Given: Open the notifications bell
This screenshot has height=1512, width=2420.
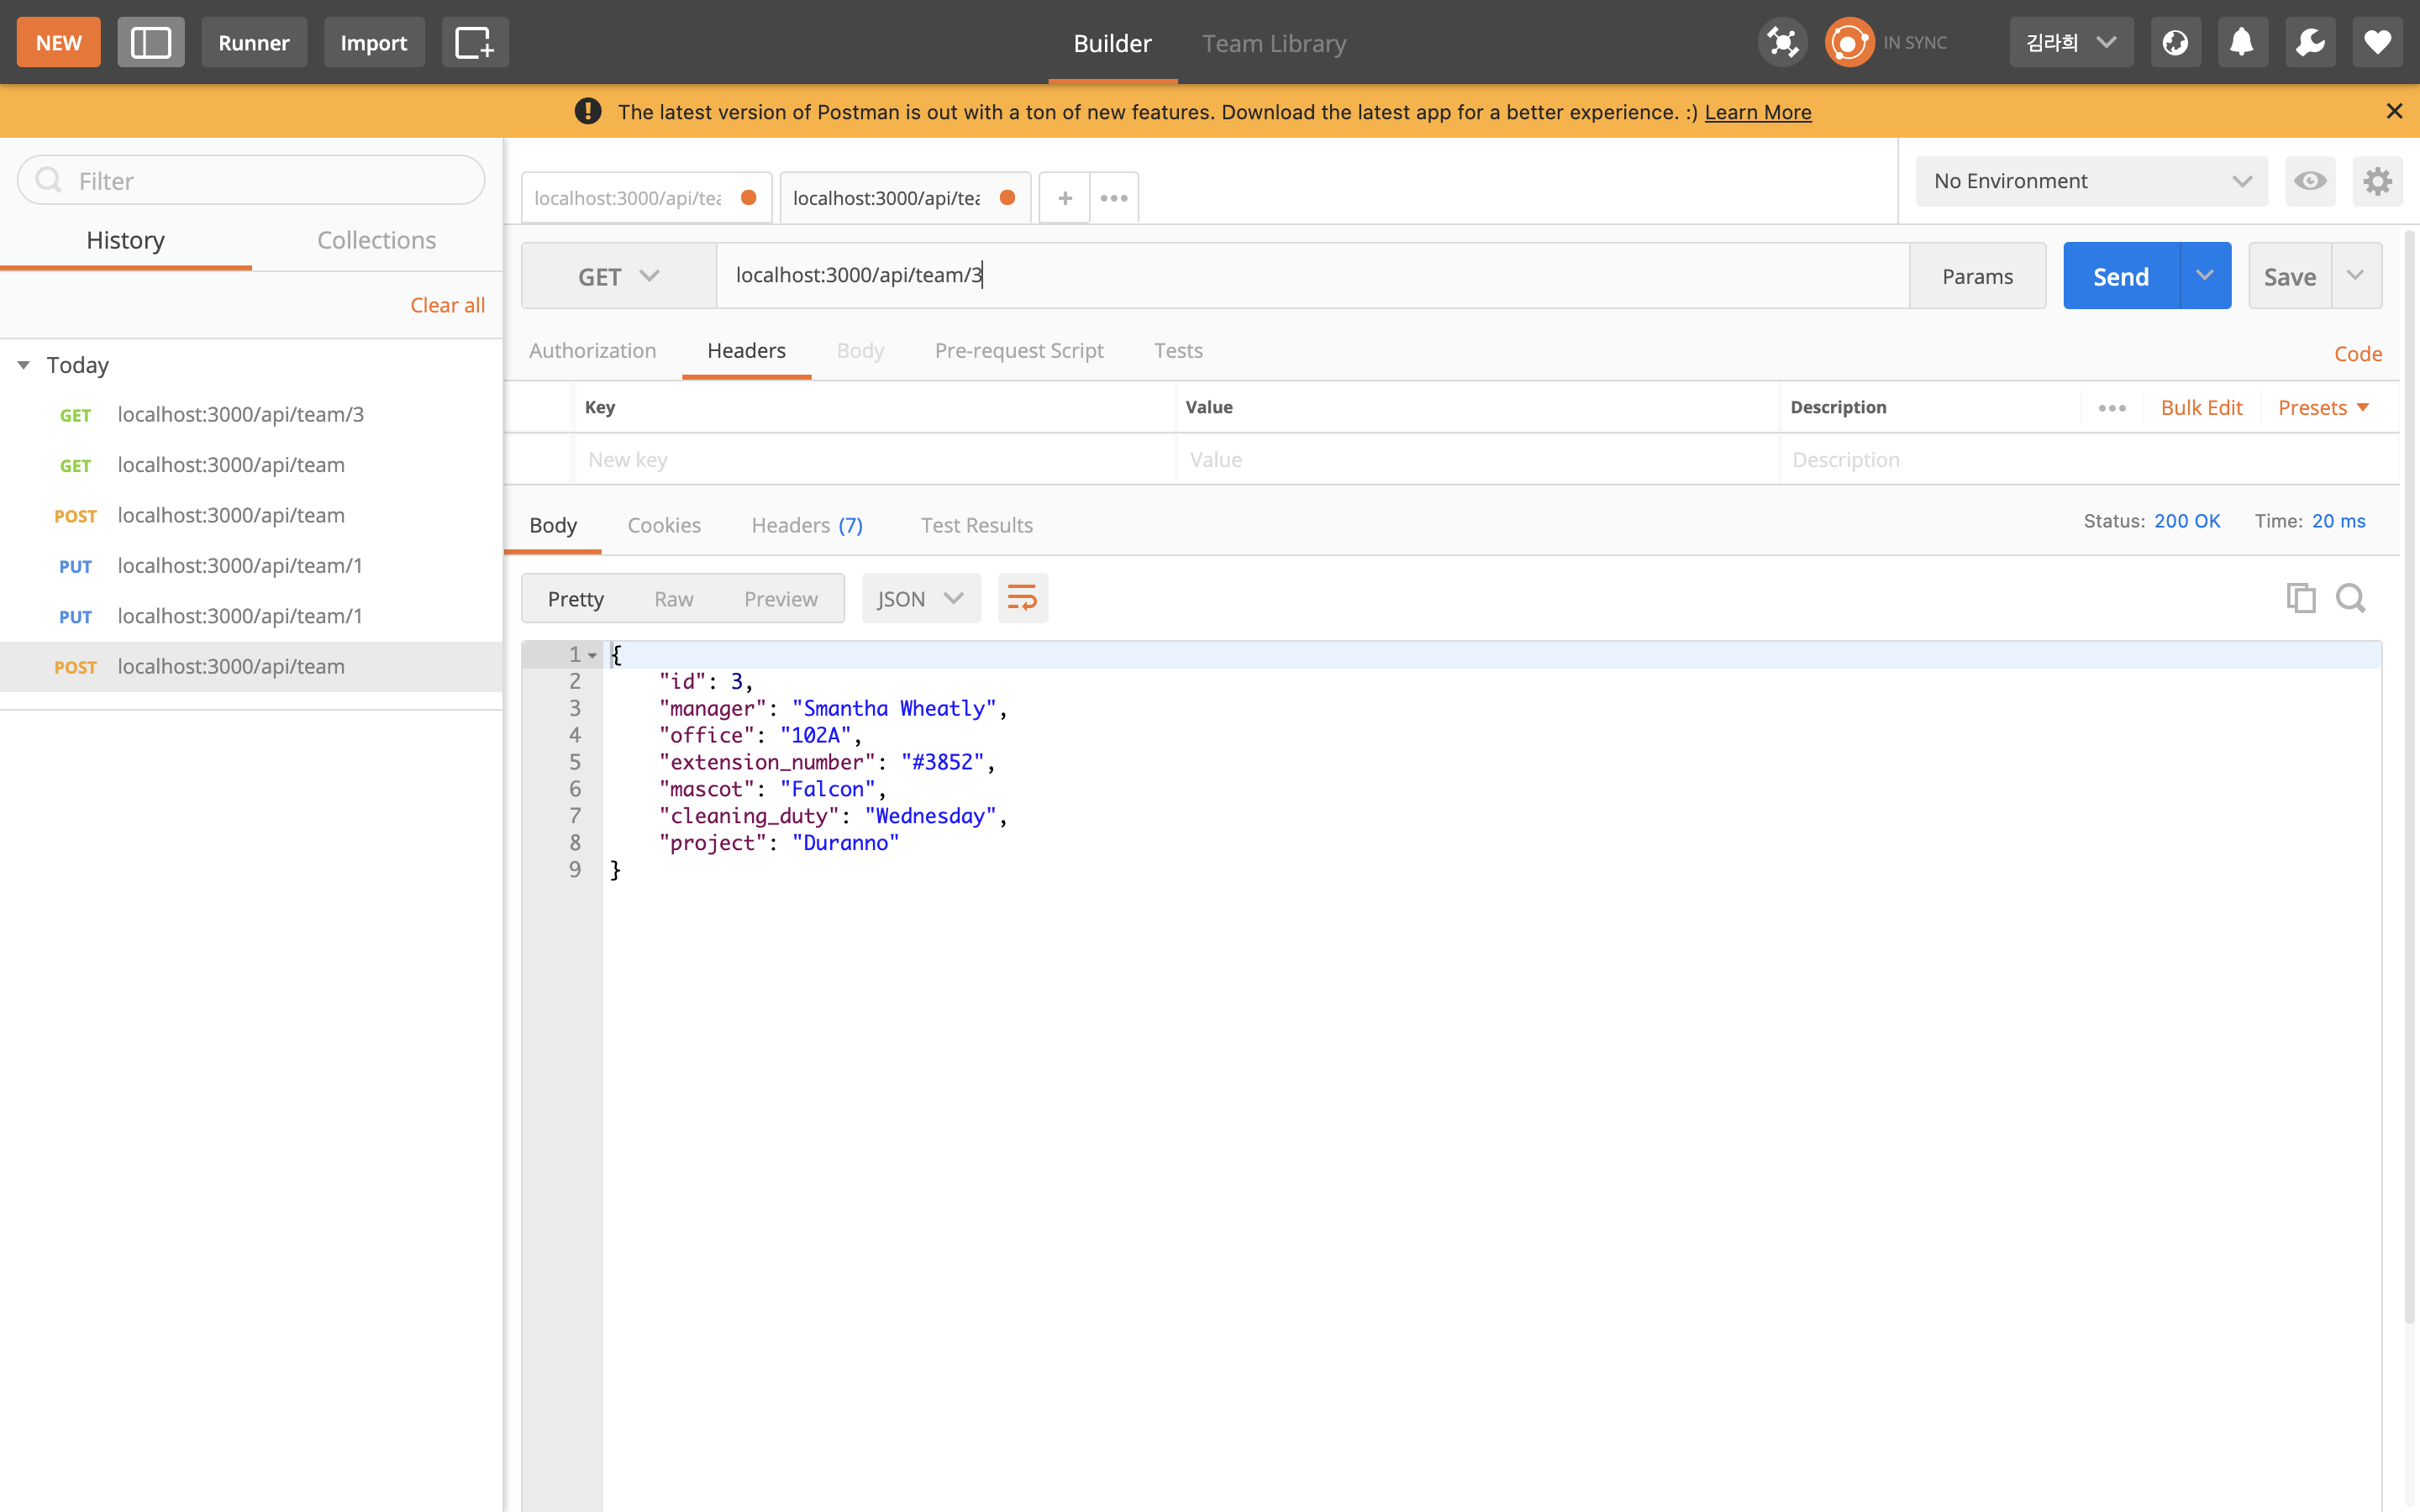Looking at the screenshot, I should click(x=2242, y=42).
